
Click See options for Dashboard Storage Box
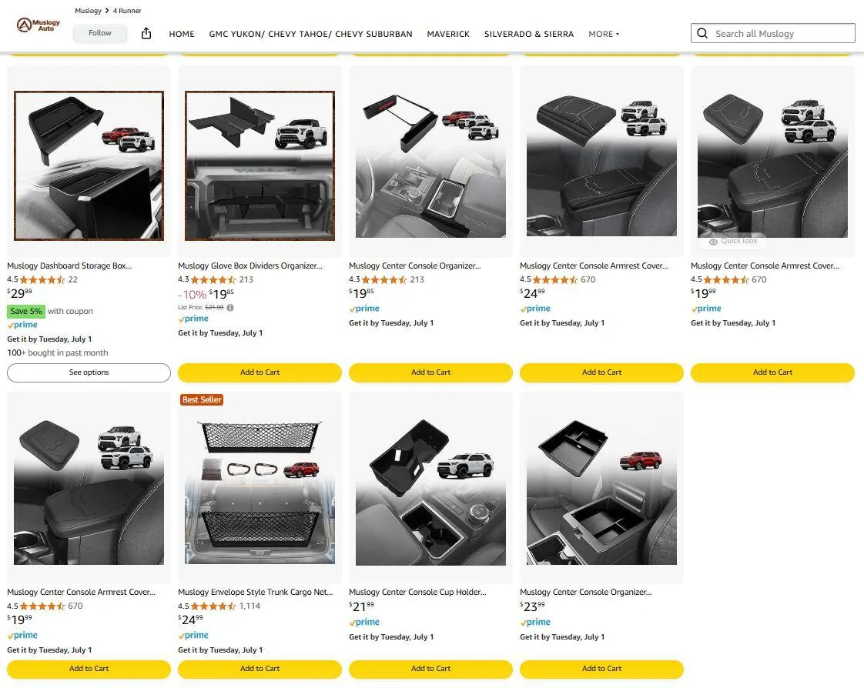coord(89,372)
